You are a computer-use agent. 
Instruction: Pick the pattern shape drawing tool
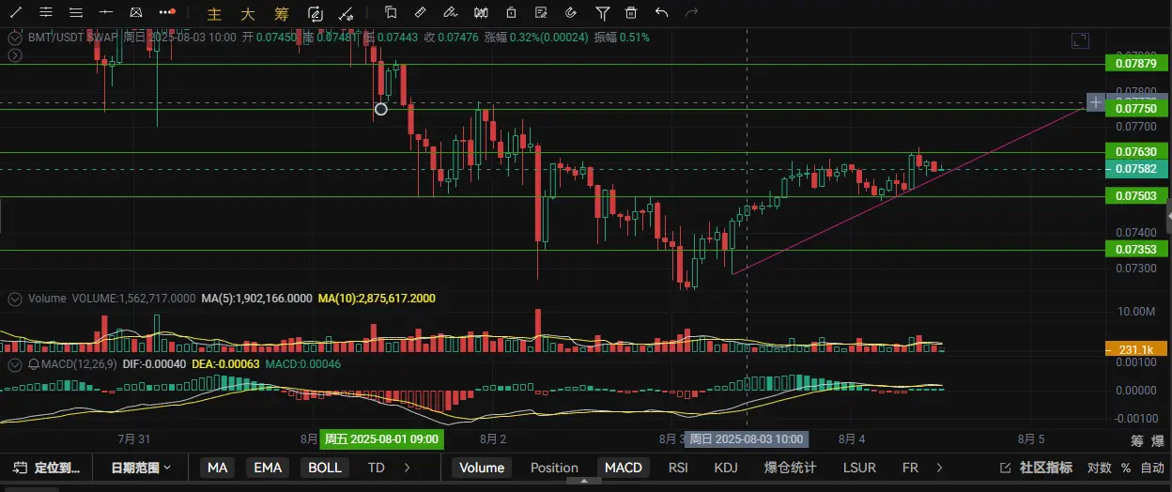(x=136, y=13)
